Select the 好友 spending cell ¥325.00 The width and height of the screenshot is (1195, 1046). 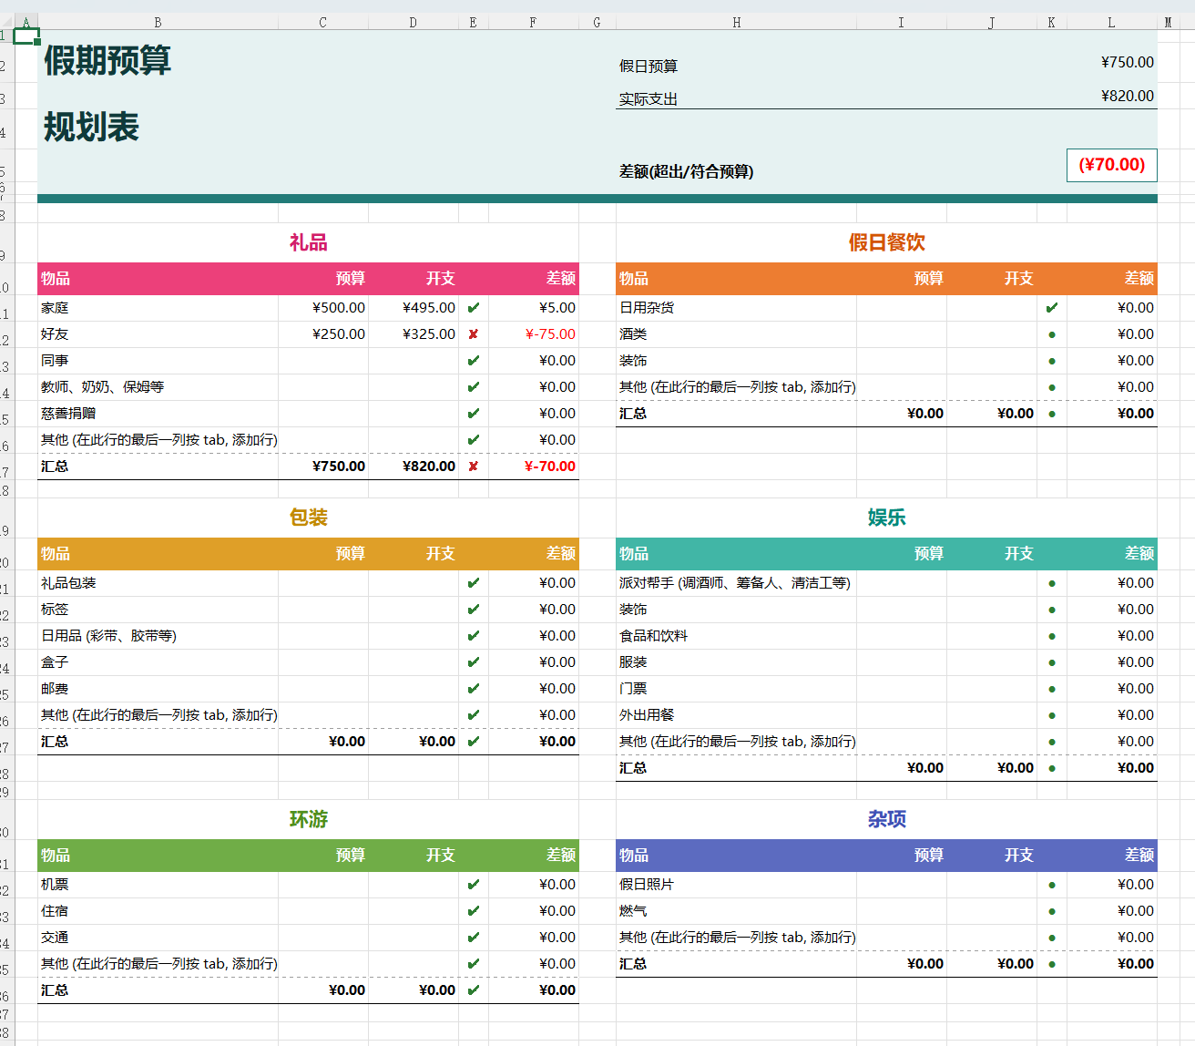[x=414, y=334]
